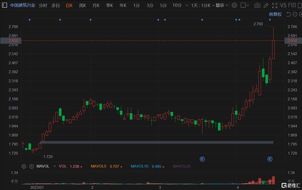Open the F10 company info button
This screenshot has width=302, height=190.
292,5
